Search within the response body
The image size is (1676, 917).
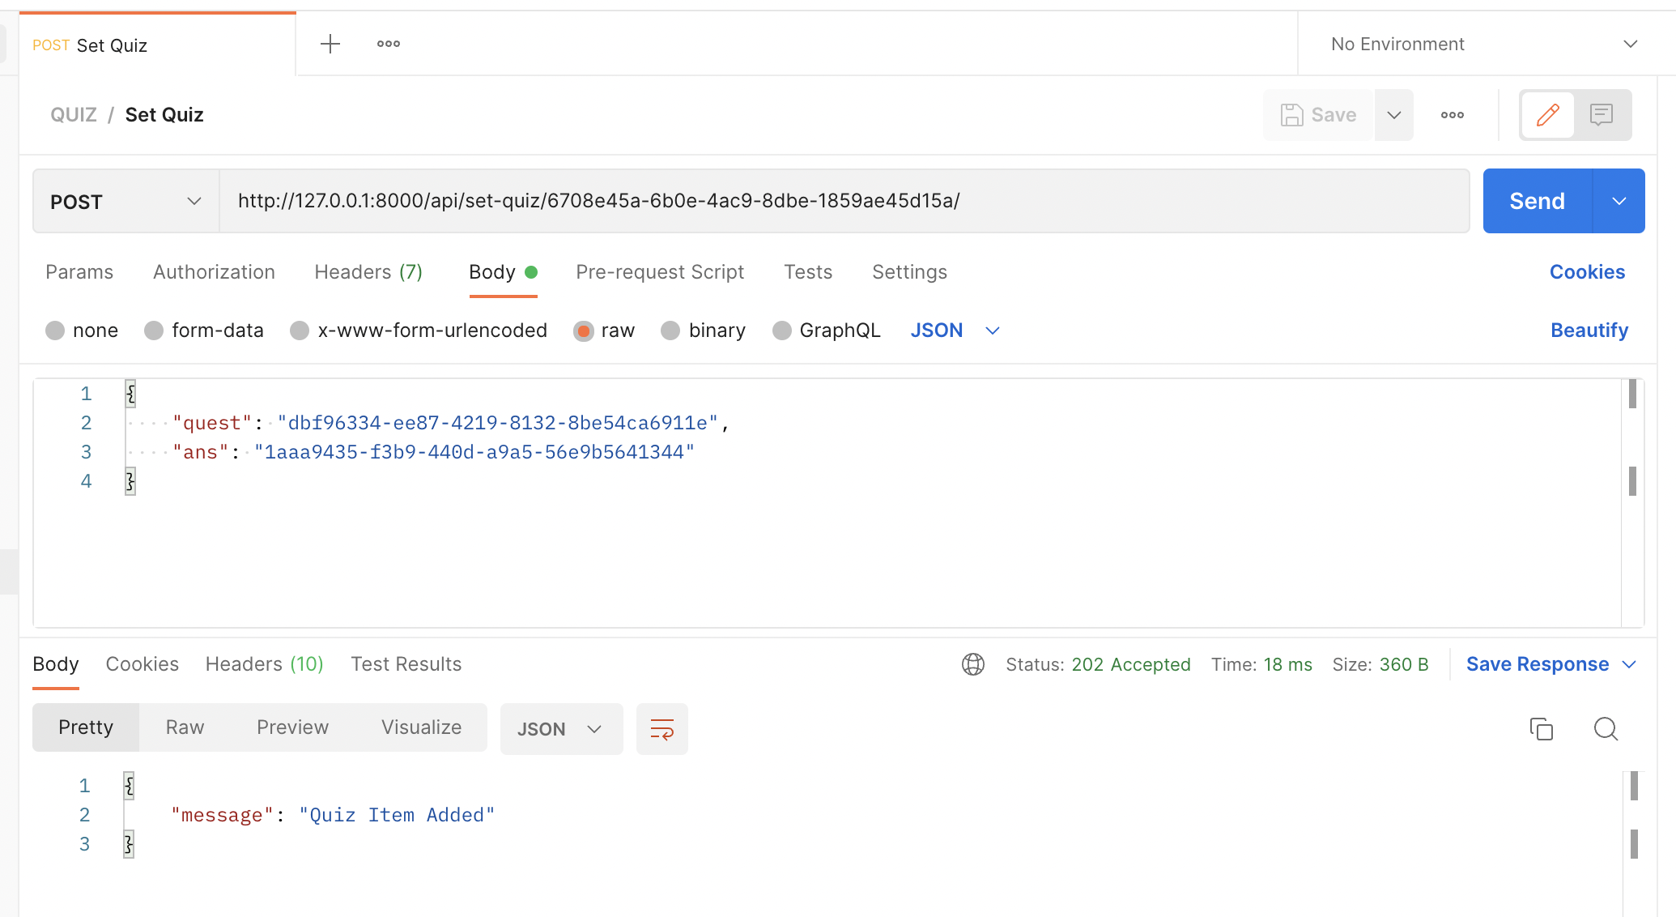pos(1606,729)
